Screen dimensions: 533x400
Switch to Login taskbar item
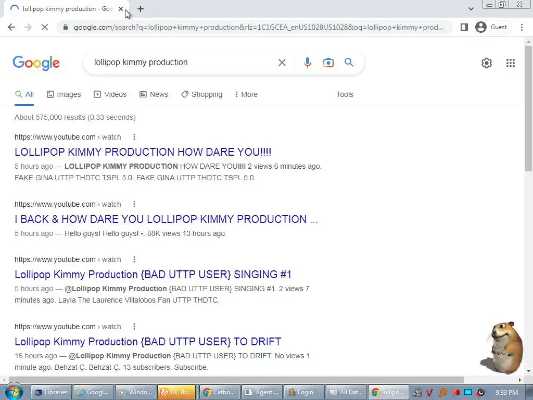tap(304, 392)
